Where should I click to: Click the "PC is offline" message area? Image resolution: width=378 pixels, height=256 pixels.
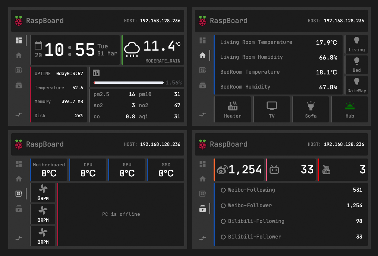121,214
